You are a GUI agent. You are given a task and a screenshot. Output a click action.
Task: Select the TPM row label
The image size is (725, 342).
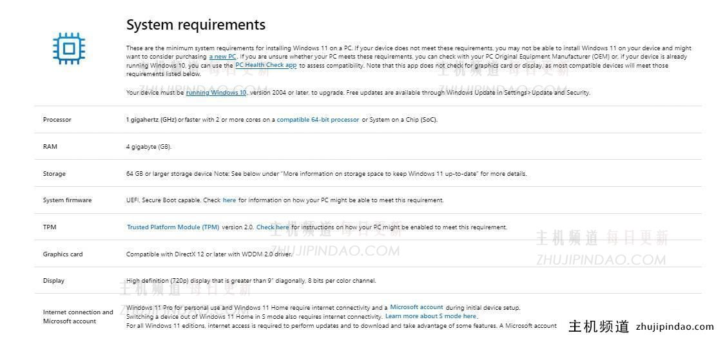click(50, 227)
